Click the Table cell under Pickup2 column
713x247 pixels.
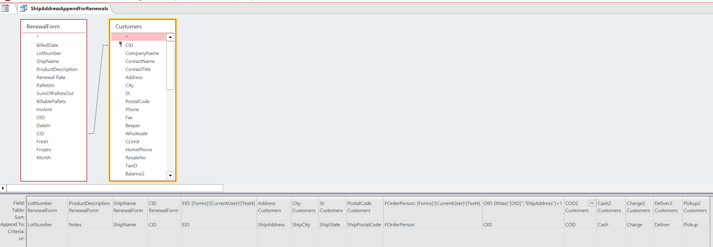tap(695, 210)
